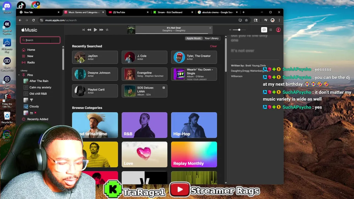Open the Old chill R&B playlist

pyautogui.click(x=38, y=94)
